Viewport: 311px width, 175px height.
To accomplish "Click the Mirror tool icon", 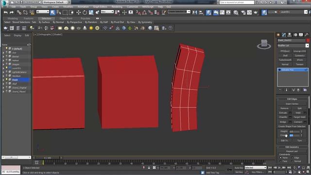I will [x=195, y=13].
